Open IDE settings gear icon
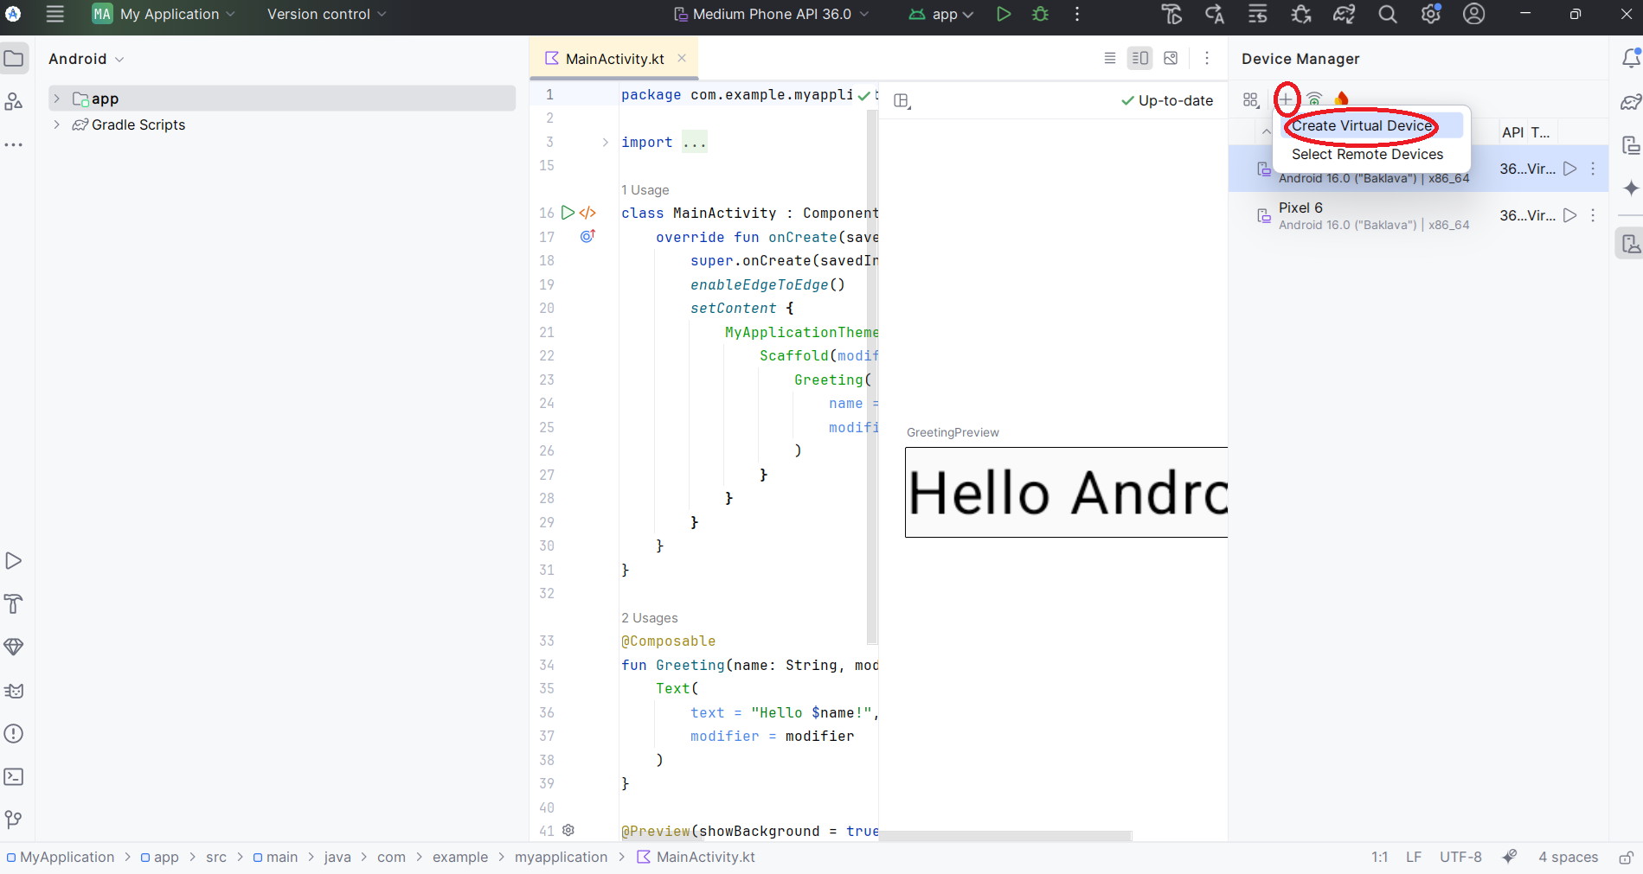Image resolution: width=1643 pixels, height=874 pixels. click(x=1430, y=14)
